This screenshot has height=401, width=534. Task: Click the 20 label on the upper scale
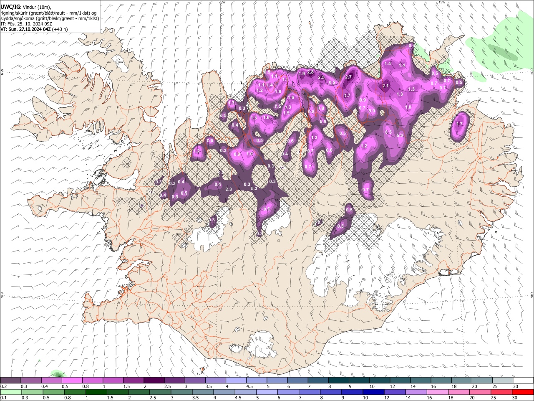coord(474,386)
